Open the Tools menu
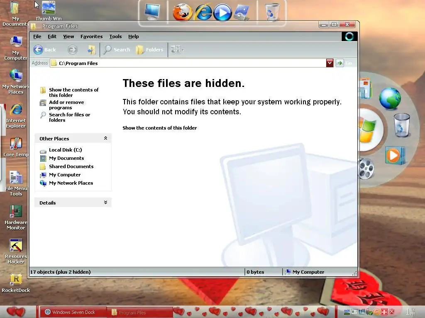Viewport: 425px width, 318px height. pos(115,36)
